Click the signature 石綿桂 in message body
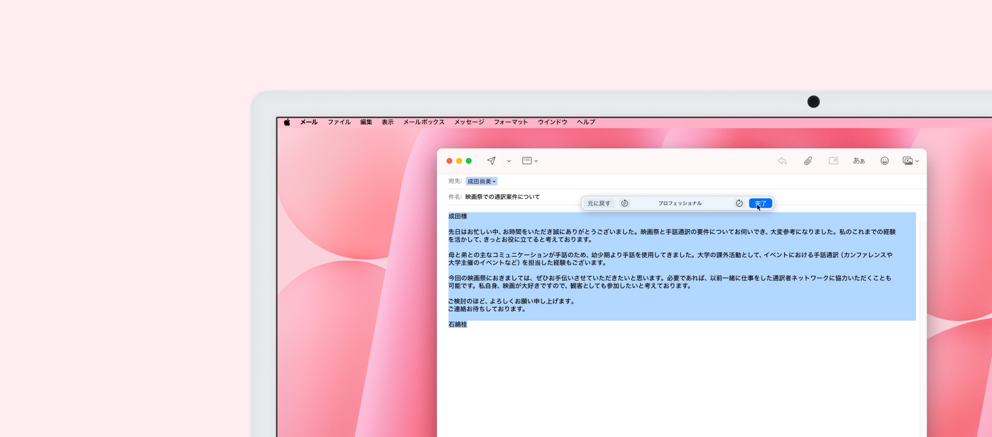This screenshot has width=992, height=437. 458,324
